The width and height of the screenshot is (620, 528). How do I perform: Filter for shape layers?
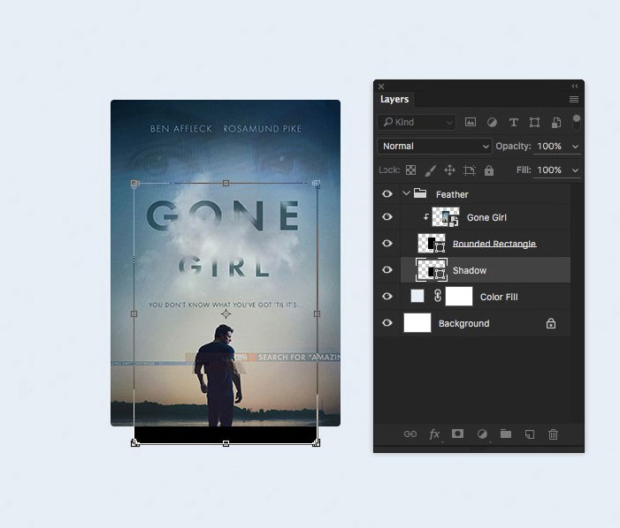click(534, 123)
